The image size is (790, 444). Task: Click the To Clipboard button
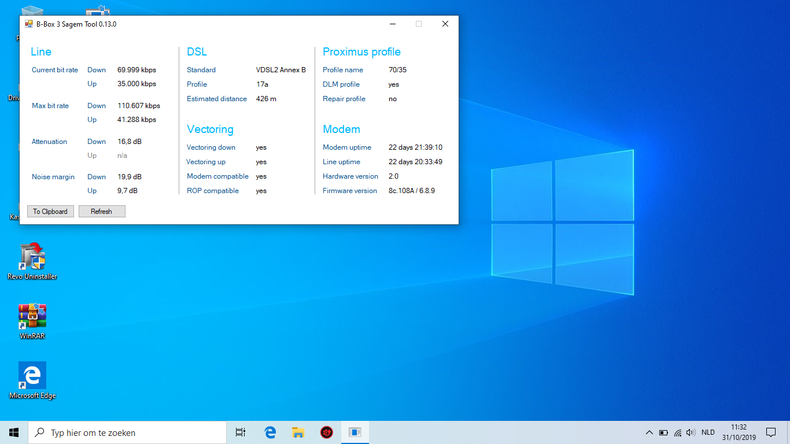click(x=50, y=212)
